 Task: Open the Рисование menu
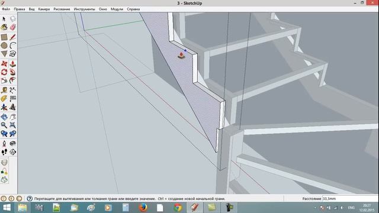click(62, 9)
